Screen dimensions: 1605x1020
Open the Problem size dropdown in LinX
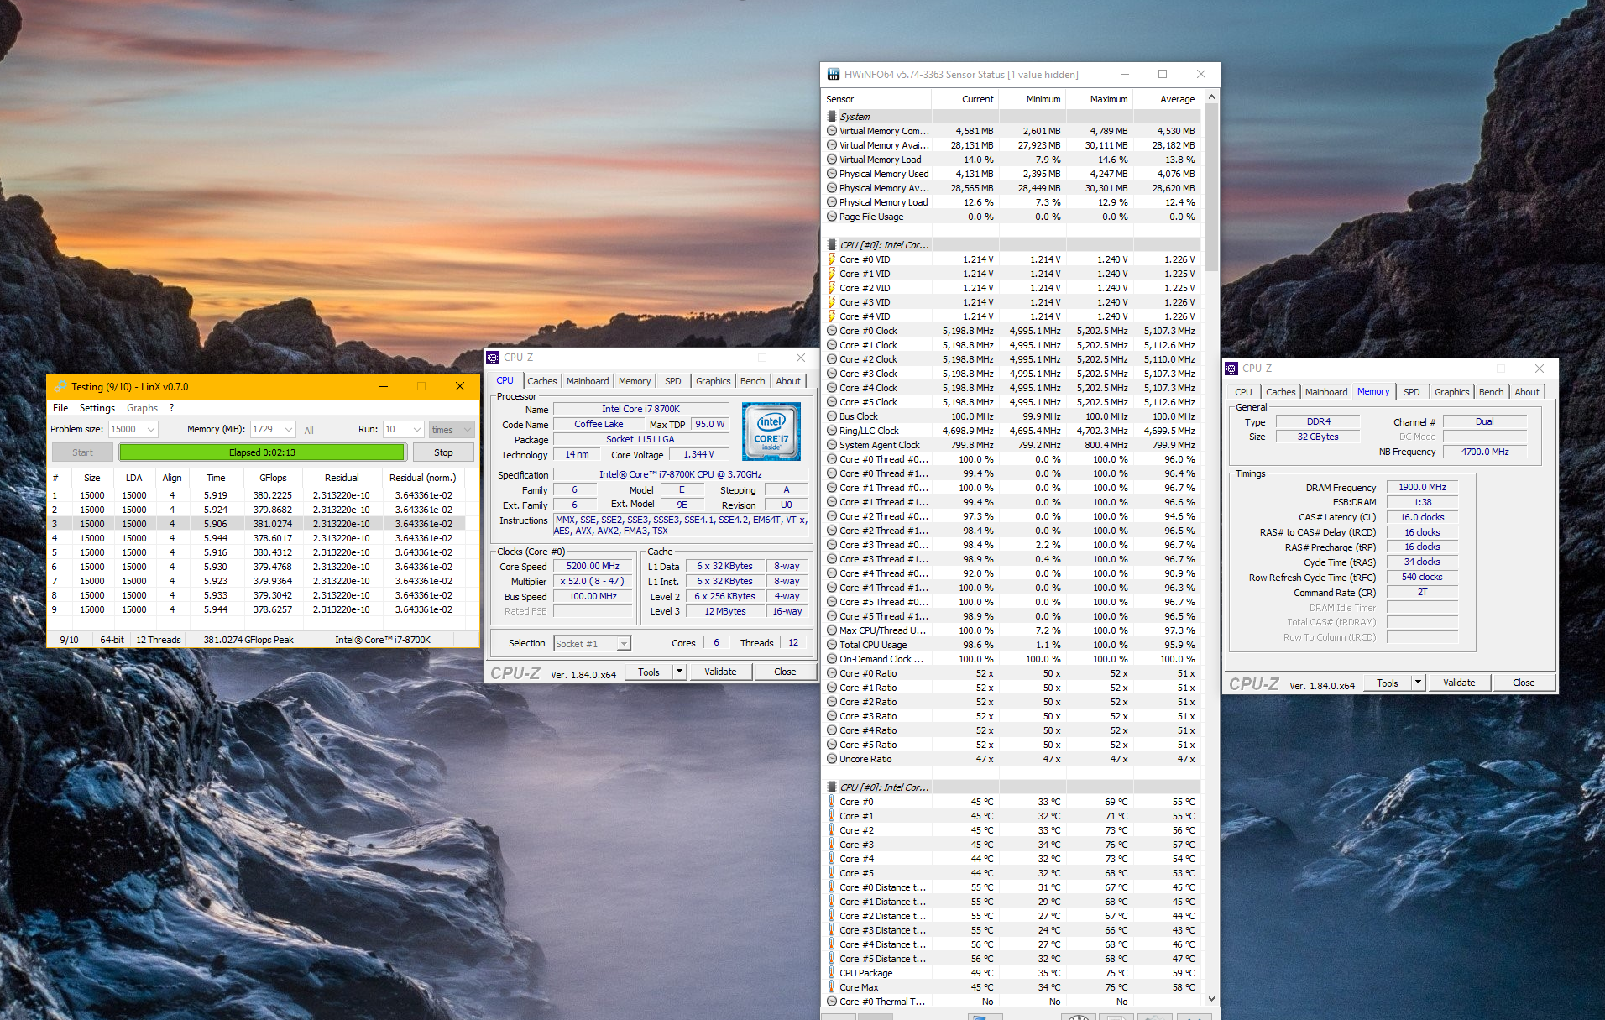click(151, 430)
